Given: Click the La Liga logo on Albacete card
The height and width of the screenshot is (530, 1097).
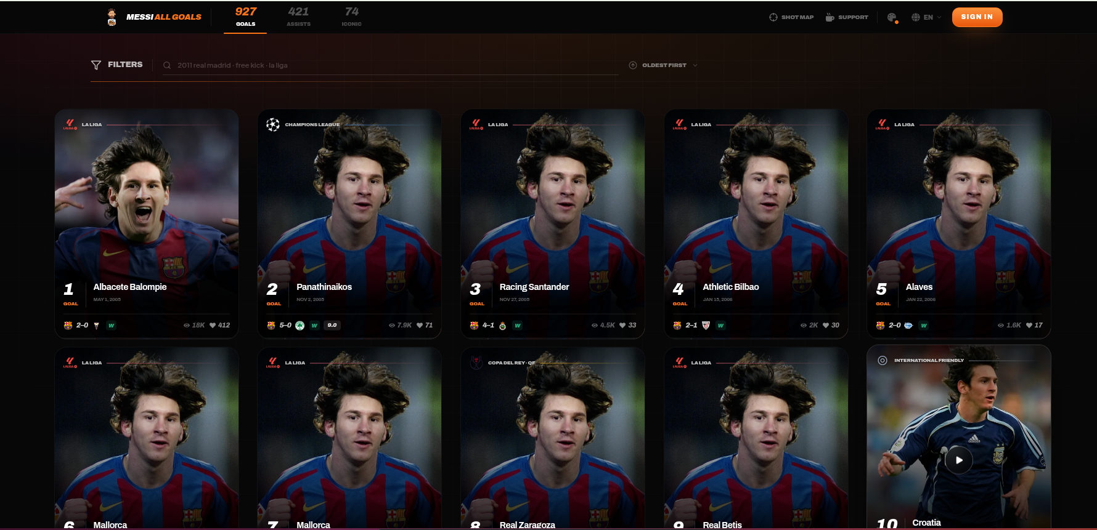Looking at the screenshot, I should pyautogui.click(x=70, y=124).
